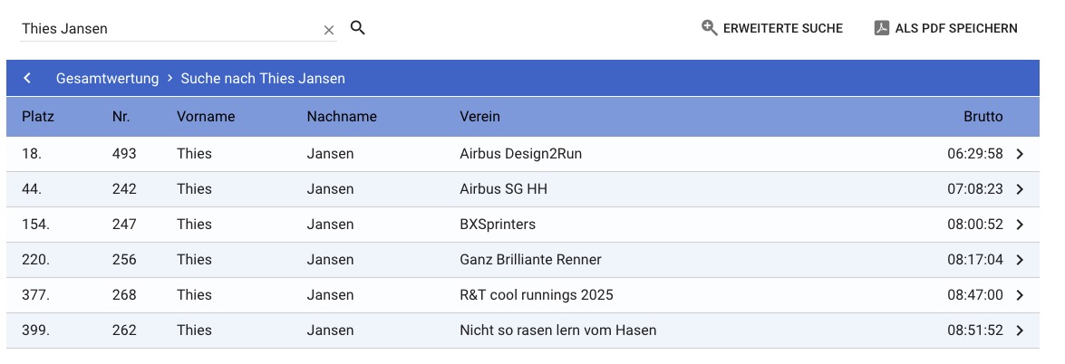
Task: Focus the Thies Jansen search input
Action: pos(168,29)
